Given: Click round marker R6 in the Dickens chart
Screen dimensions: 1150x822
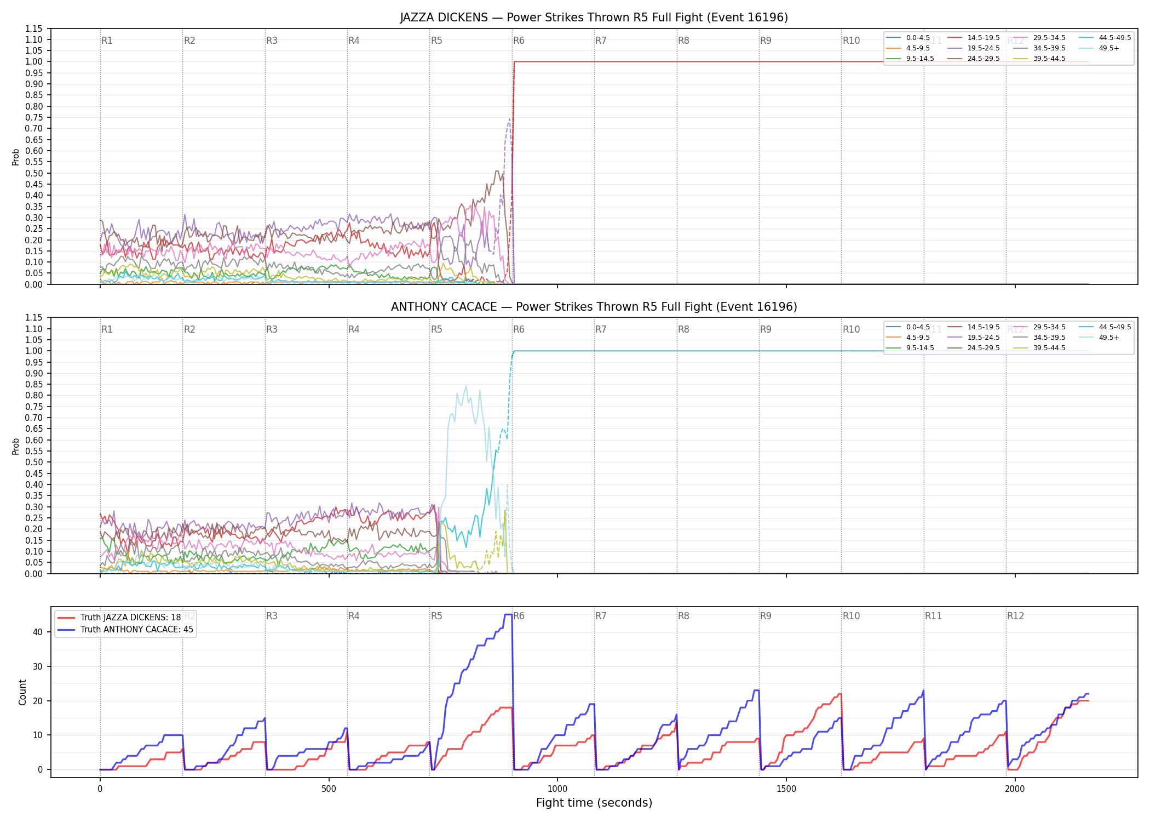Looking at the screenshot, I should [519, 41].
